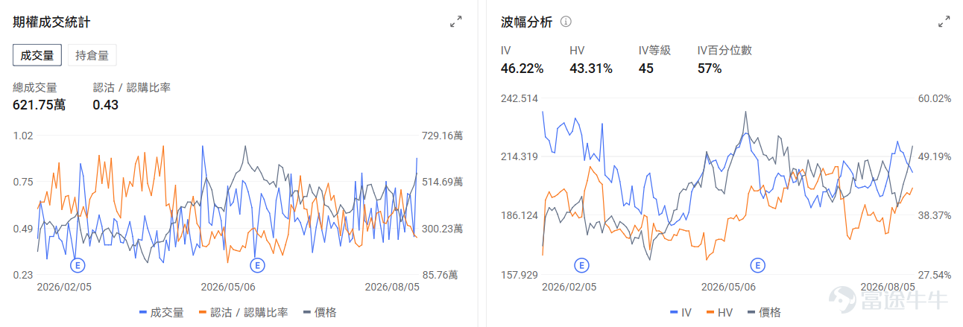Click the 1.02 ratio axis label
Viewport: 963px width, 327px height.
pos(24,136)
